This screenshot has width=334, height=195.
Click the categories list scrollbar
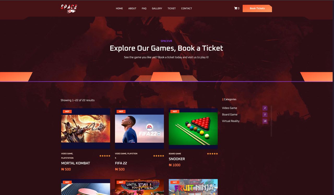(271, 121)
